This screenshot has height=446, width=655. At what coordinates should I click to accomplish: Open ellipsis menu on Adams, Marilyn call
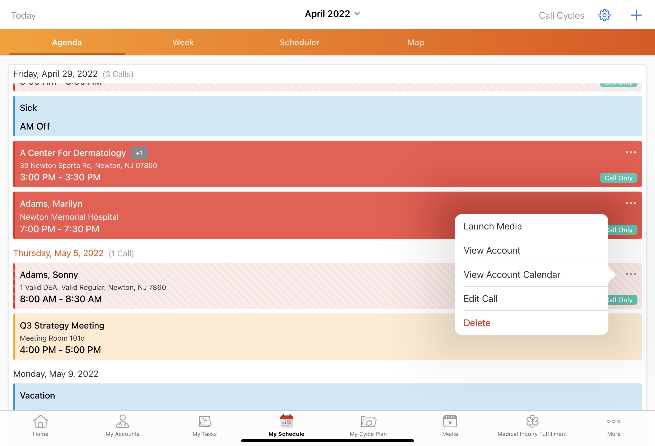click(631, 203)
